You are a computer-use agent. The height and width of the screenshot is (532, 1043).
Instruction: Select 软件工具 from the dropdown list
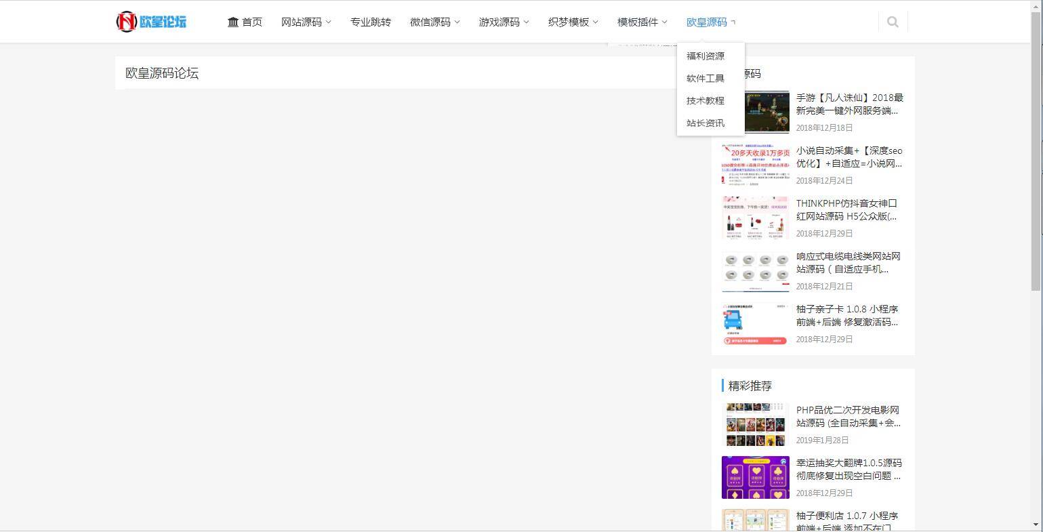(705, 78)
